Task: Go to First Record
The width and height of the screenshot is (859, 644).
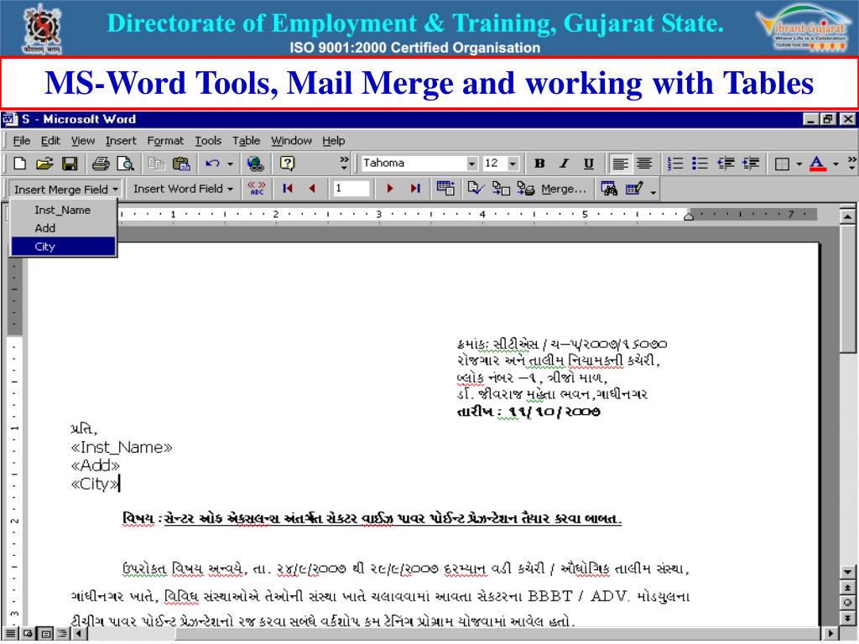Action: click(287, 189)
